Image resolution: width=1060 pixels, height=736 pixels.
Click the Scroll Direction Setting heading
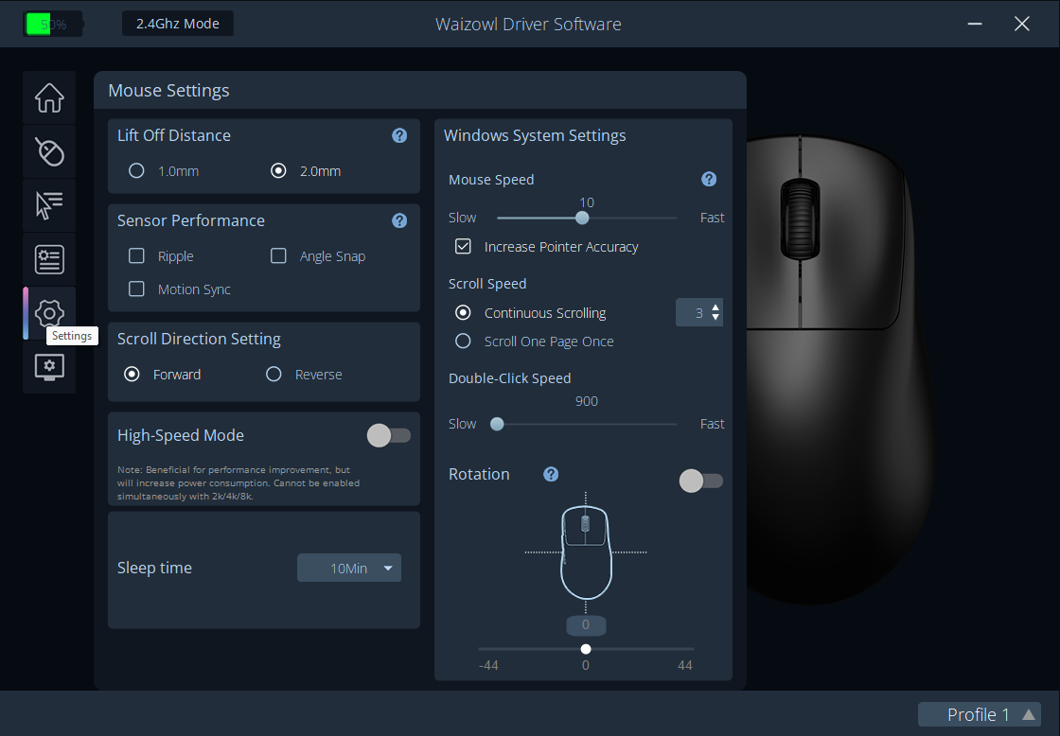[x=199, y=339]
